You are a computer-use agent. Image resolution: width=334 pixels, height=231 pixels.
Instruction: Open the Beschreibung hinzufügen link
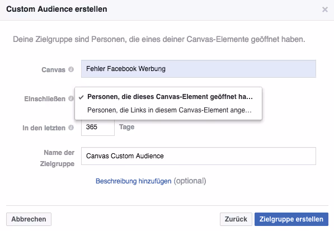point(133,181)
